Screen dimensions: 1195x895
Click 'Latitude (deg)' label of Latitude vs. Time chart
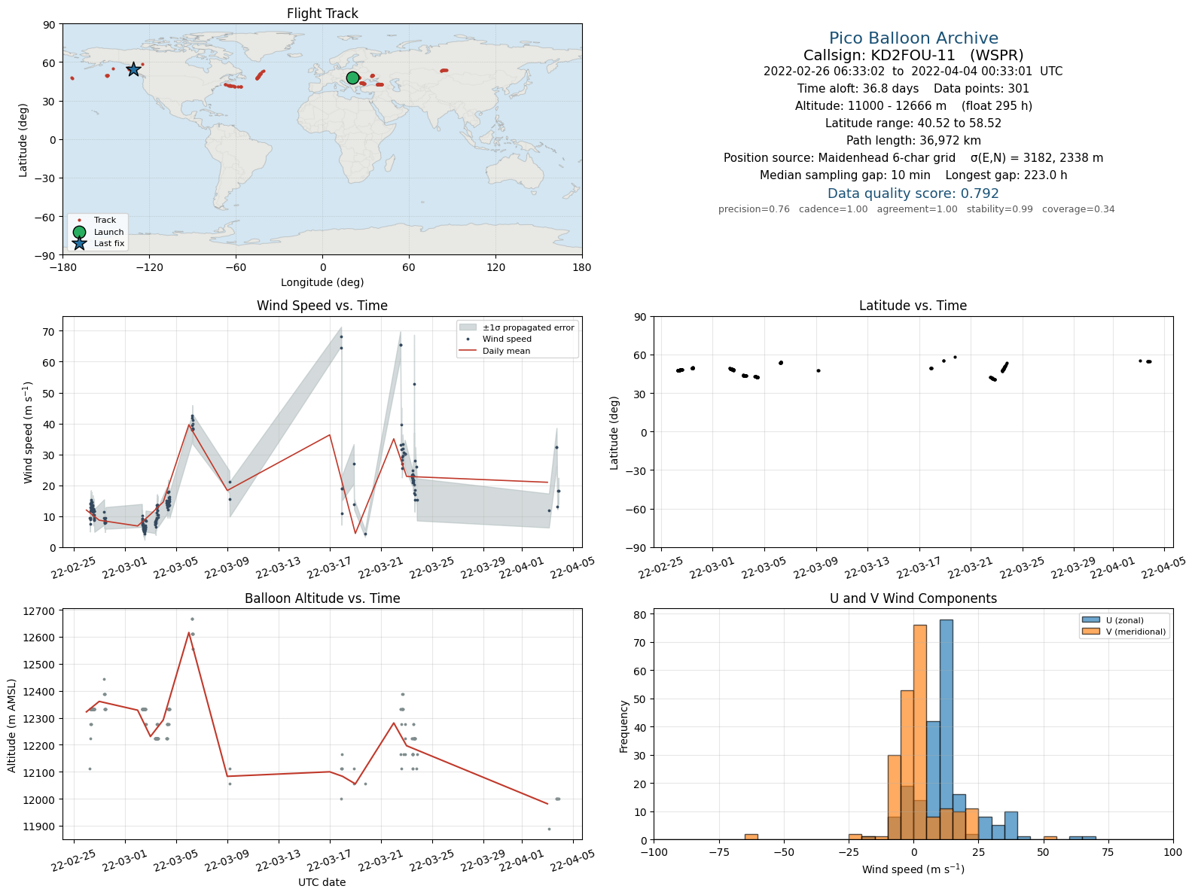[x=614, y=433]
